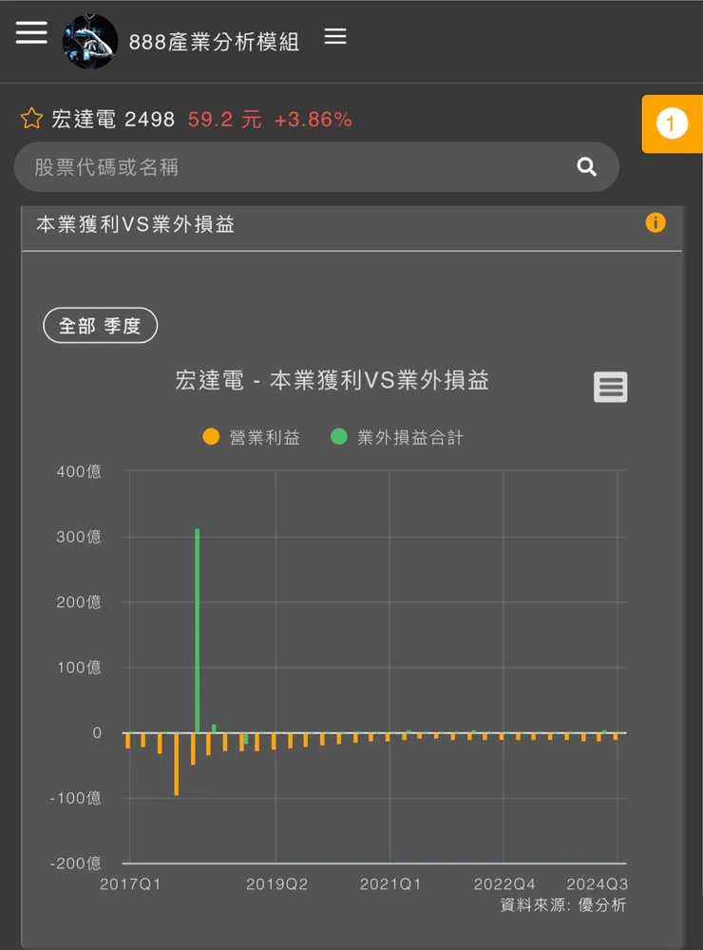
Task: Toggle the 營業利益 legend series
Action: pyautogui.click(x=252, y=437)
